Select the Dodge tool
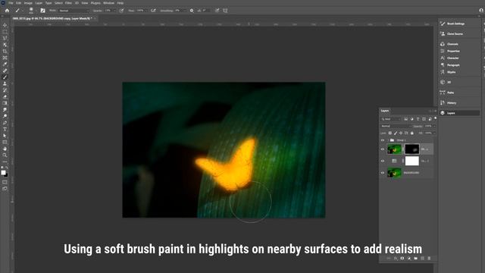This screenshot has width=485, height=273. (x=5, y=116)
